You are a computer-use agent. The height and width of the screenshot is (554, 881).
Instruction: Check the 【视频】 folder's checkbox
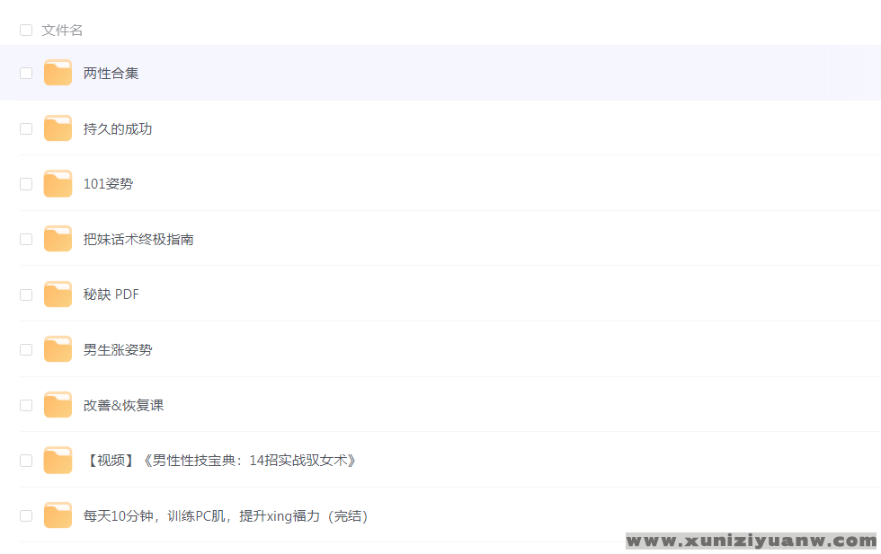tap(26, 461)
